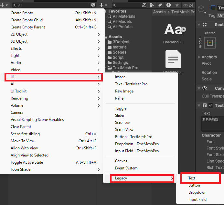Click Search by Type icon in Project
Image resolution: width=224 pixels, height=205 pixels.
[152, 5]
